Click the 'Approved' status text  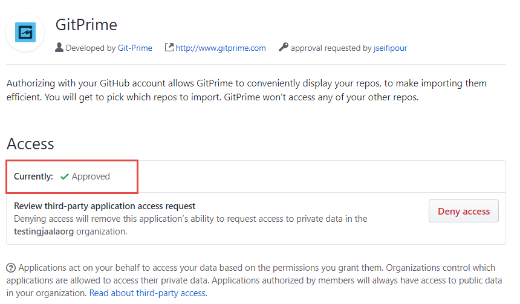click(91, 176)
